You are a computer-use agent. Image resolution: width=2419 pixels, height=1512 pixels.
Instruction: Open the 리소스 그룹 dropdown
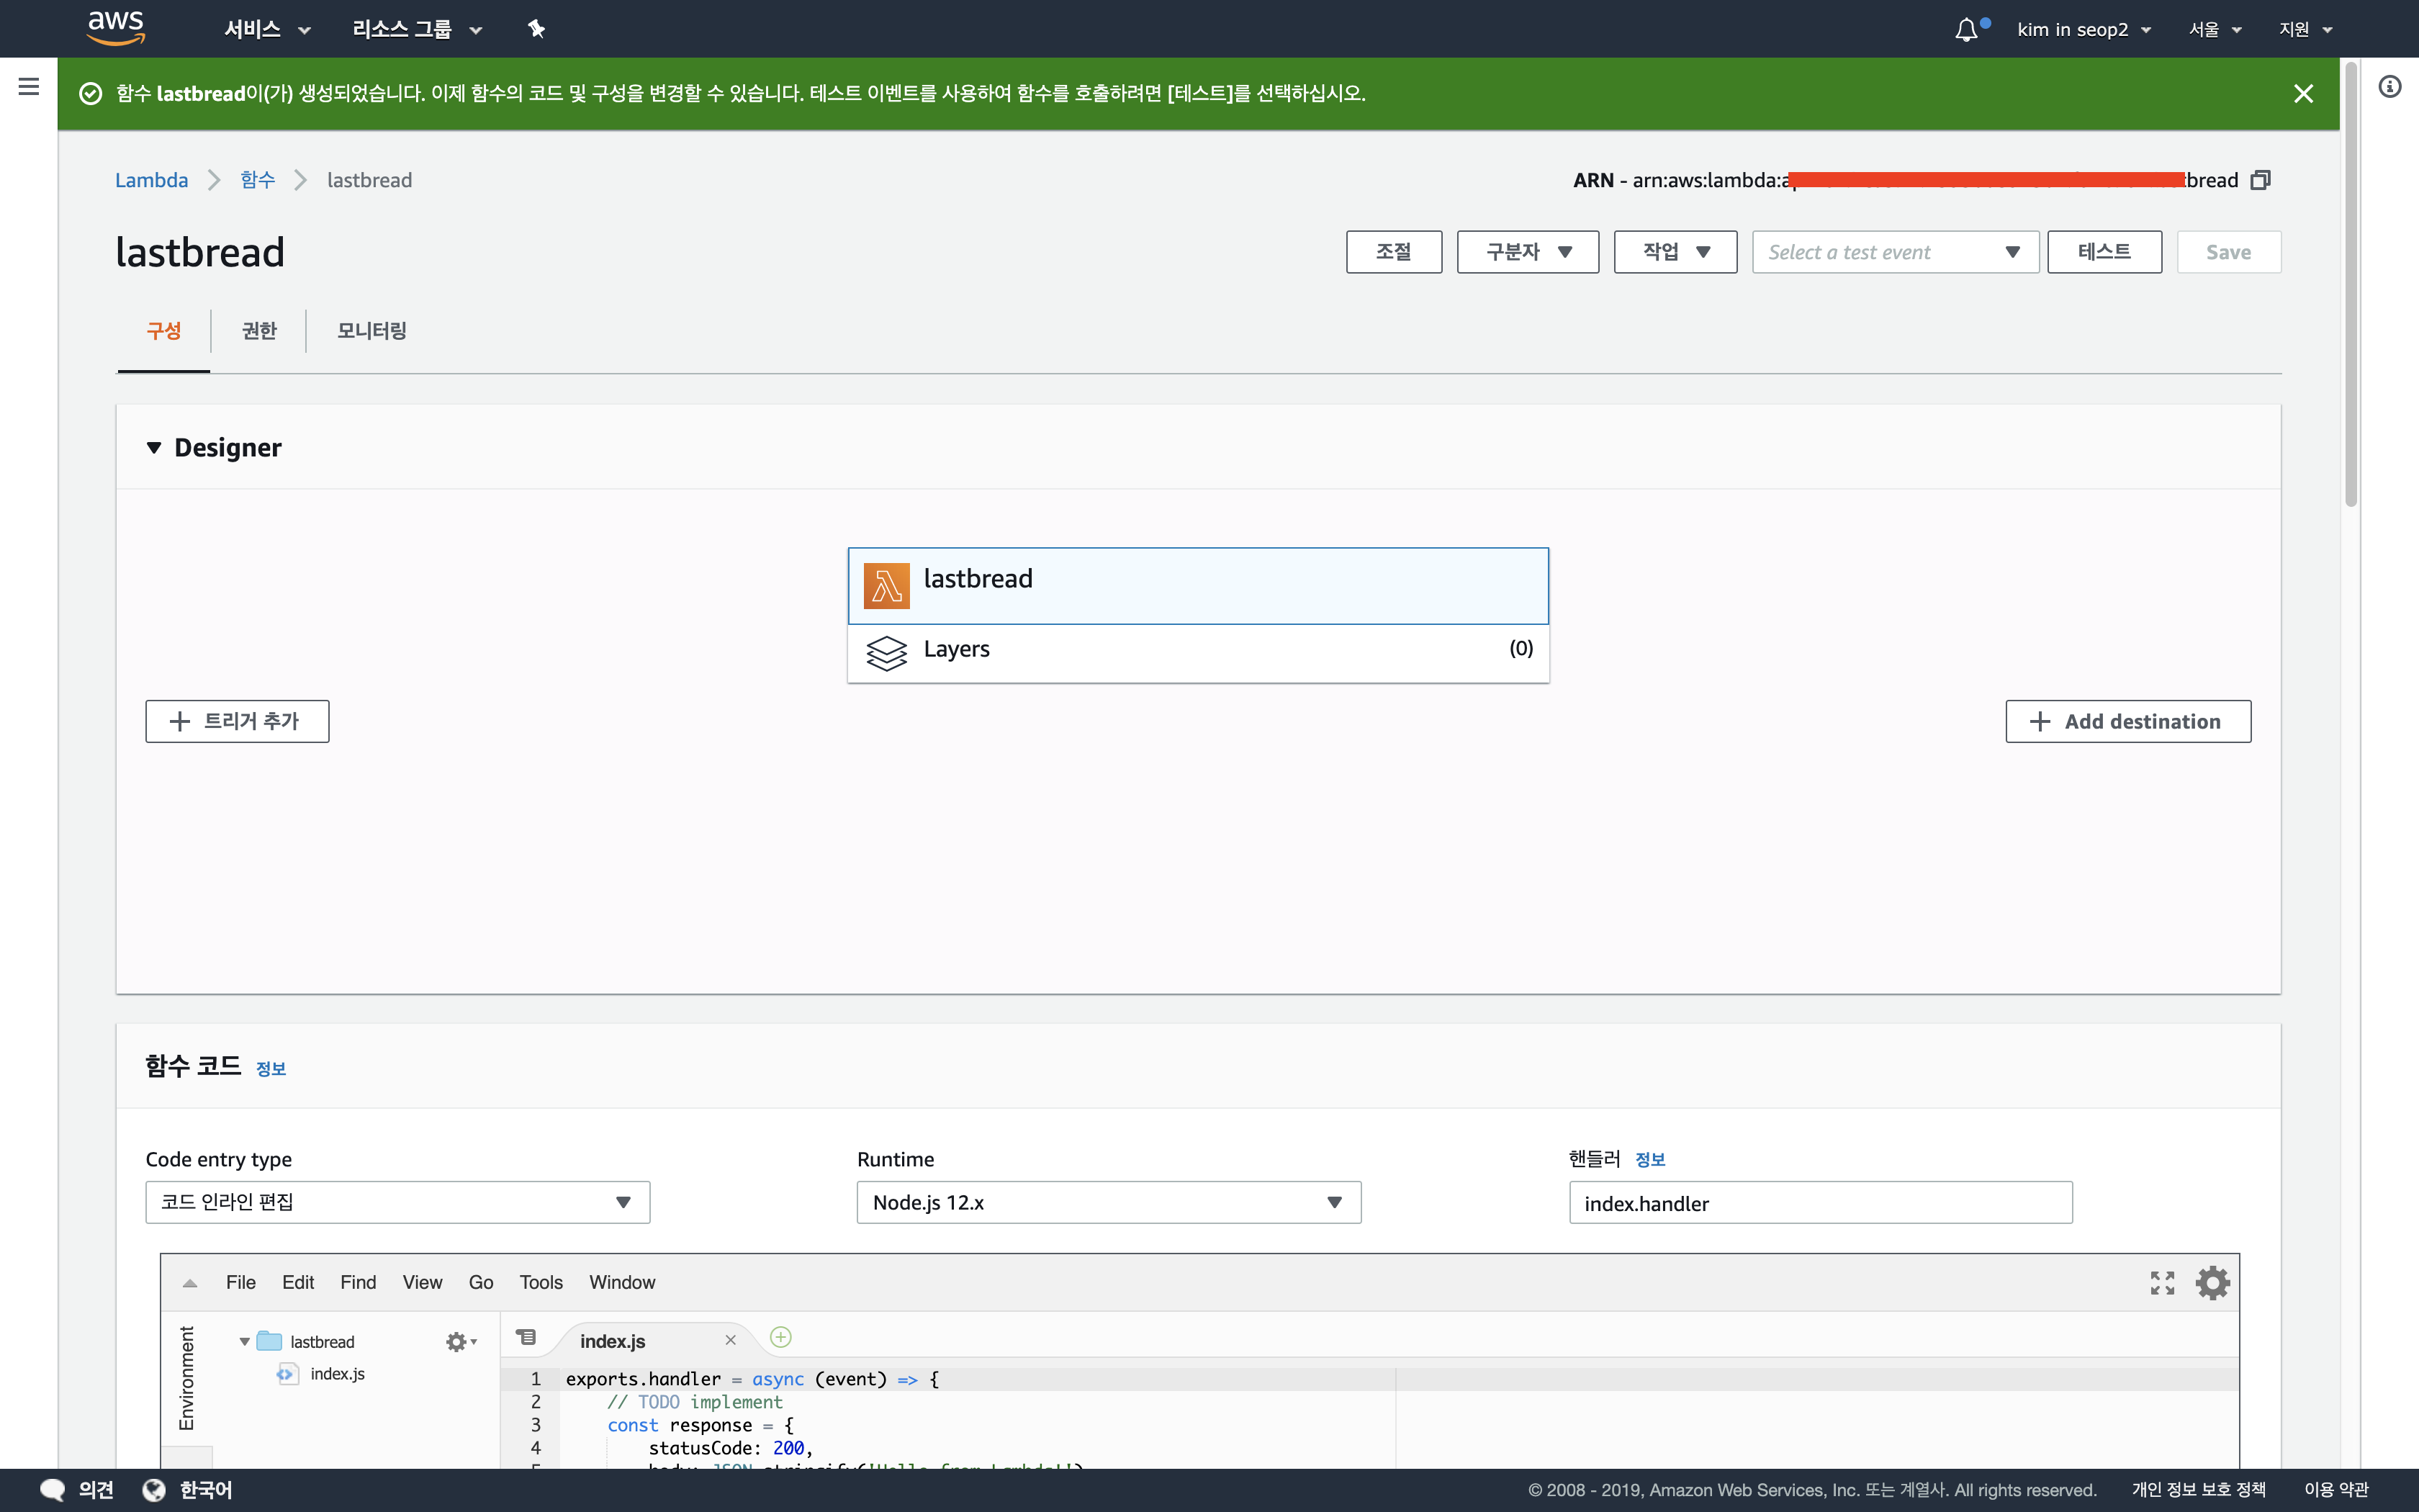417,29
